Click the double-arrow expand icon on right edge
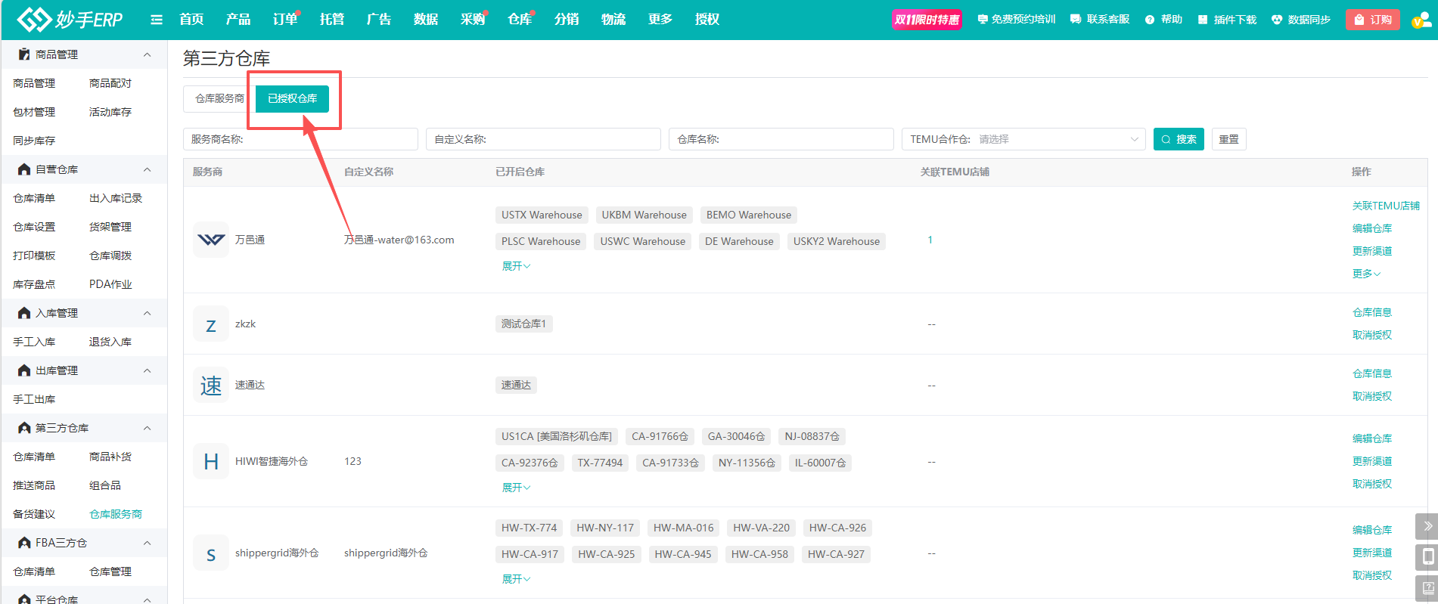This screenshot has height=604, width=1438. [x=1427, y=526]
